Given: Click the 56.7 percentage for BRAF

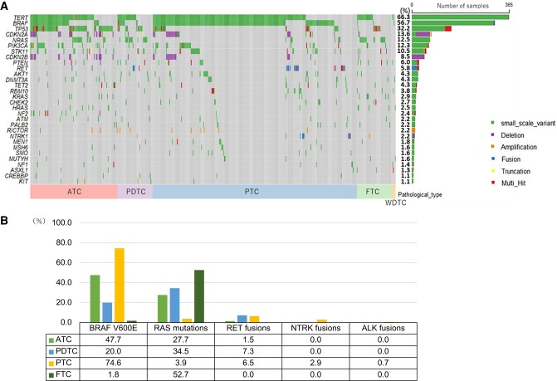Looking at the screenshot, I should click(404, 22).
